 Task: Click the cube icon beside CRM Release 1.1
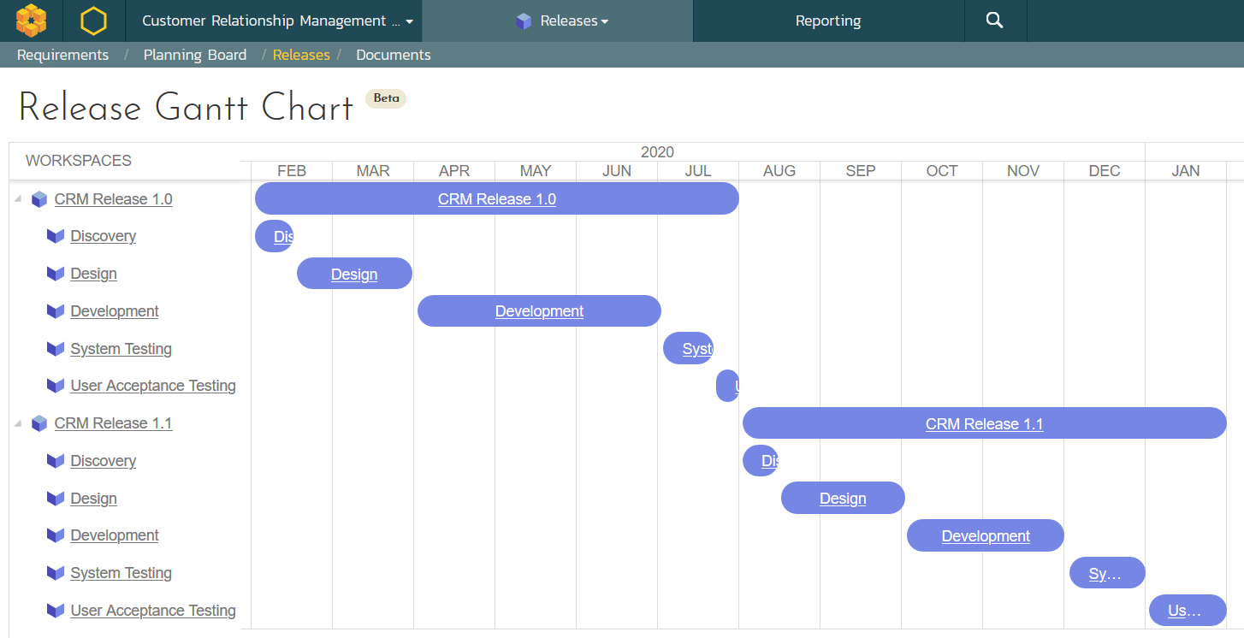coord(39,423)
